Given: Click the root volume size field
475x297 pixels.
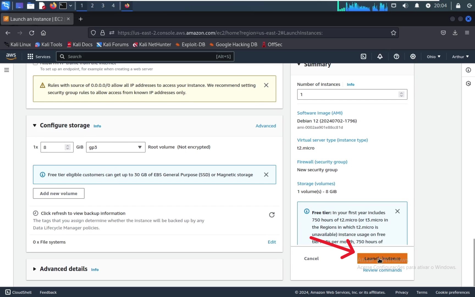Looking at the screenshot, I should (x=57, y=147).
